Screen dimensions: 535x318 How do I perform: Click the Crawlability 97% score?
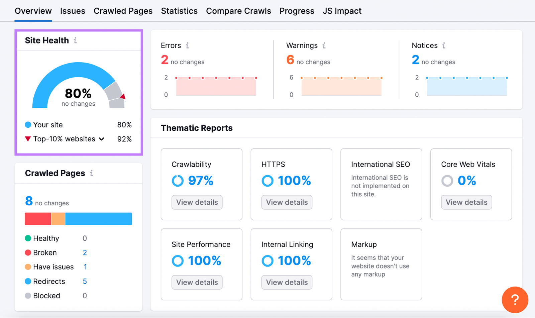coord(201,181)
